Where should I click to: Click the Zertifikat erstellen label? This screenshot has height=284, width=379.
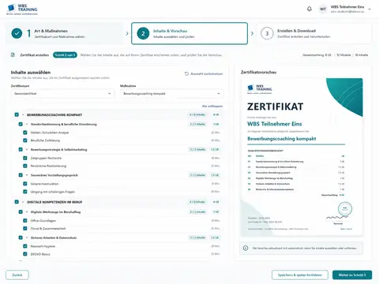click(x=35, y=55)
